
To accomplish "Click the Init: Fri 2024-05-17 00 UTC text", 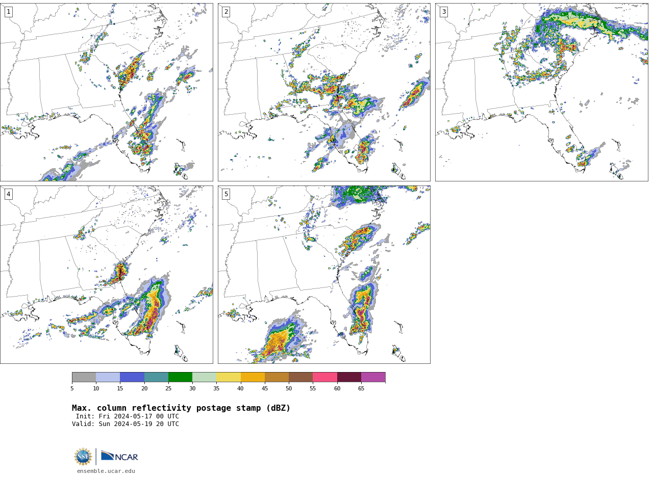I will (x=128, y=416).
